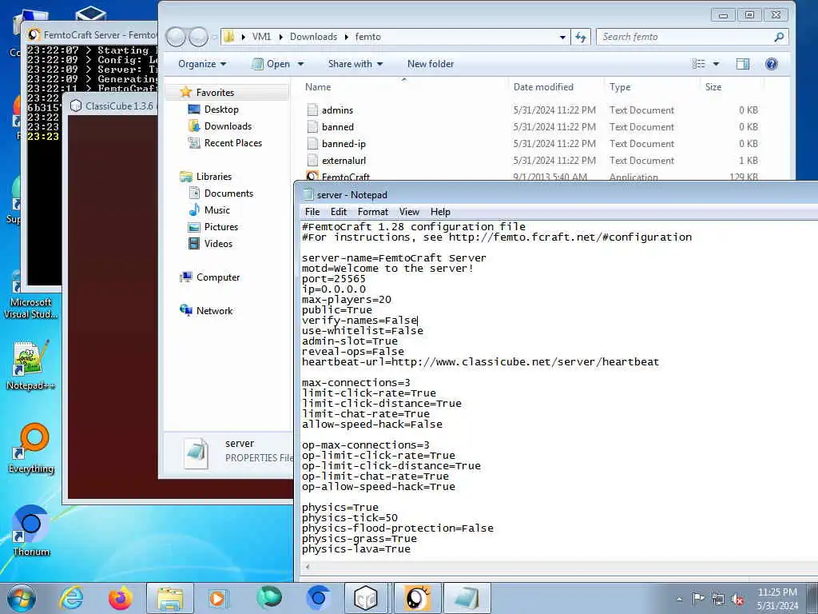Click ClassiCube 1.3.6 window title
The image size is (818, 614).
tap(120, 106)
